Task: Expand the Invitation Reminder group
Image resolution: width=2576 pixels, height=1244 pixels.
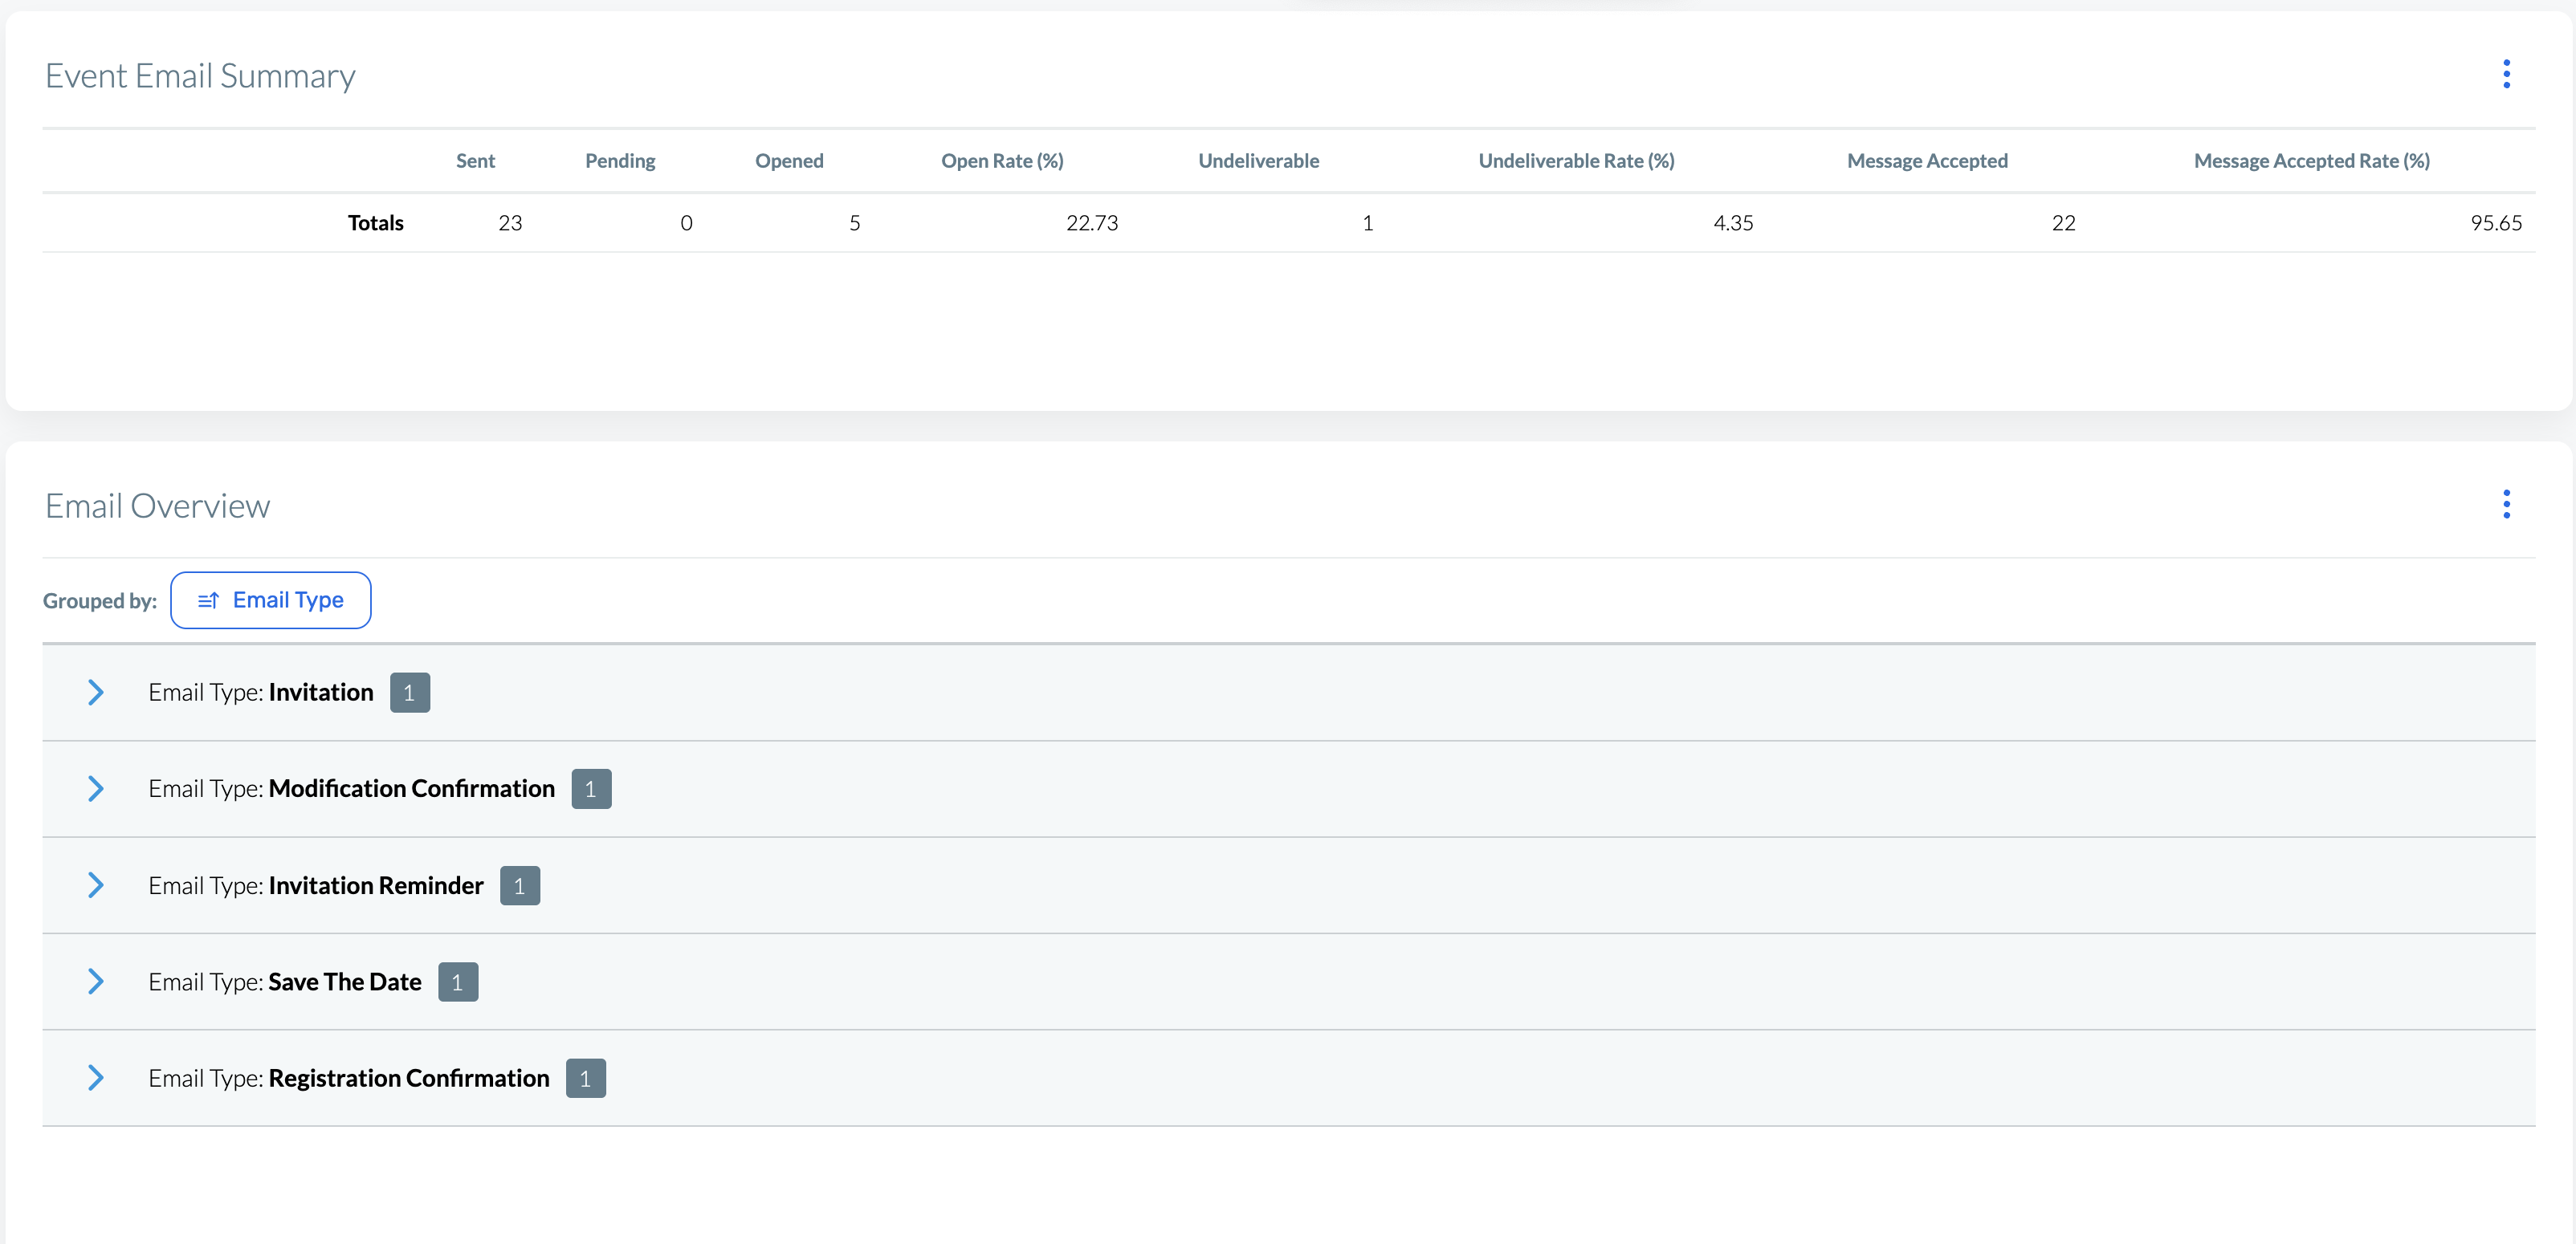Action: coord(95,885)
